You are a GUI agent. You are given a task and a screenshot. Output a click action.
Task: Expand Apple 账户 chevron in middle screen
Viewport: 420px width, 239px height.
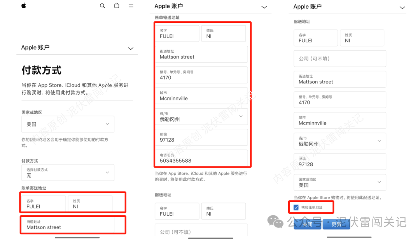(x=264, y=7)
